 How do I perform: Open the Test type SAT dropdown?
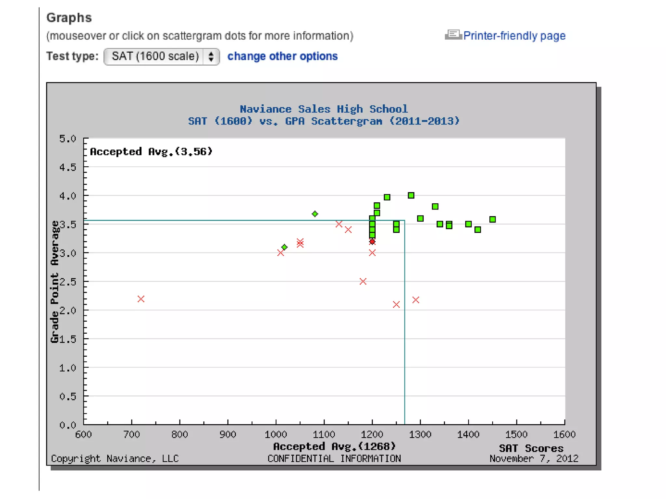point(155,57)
